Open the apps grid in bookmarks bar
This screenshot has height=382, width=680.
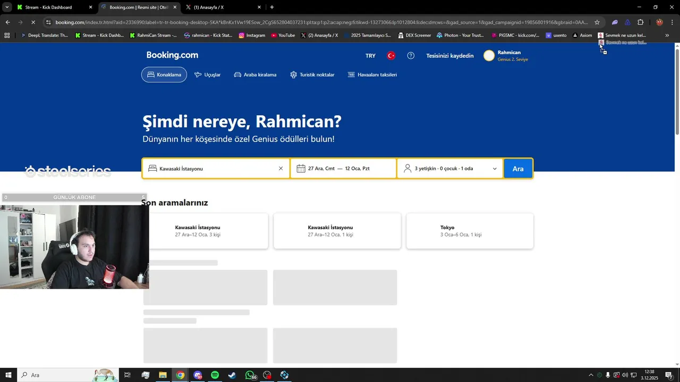7,36
